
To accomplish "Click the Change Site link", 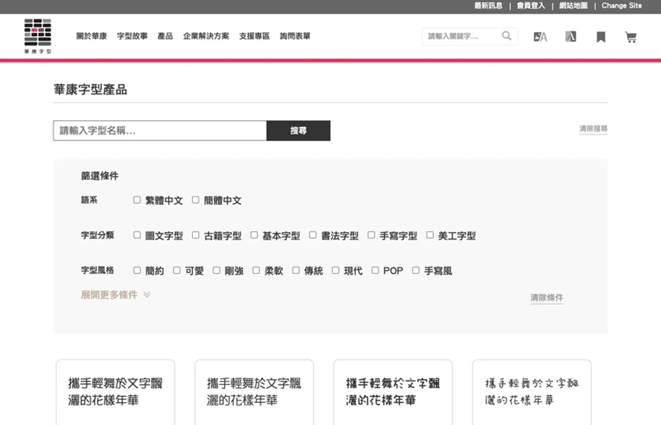I will (622, 6).
